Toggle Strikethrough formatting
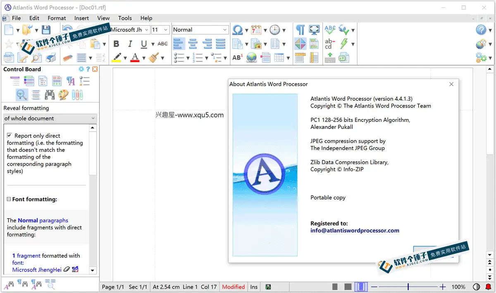 tap(163, 44)
